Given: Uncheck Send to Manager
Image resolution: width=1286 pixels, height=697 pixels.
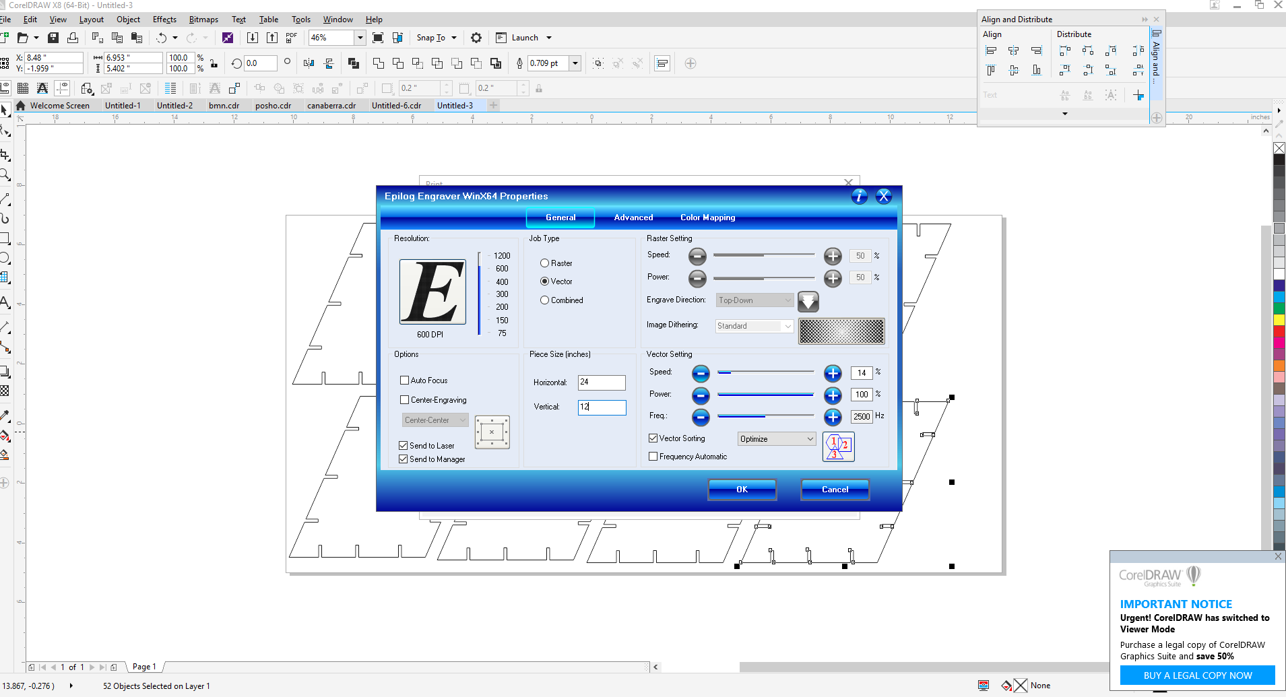Looking at the screenshot, I should [404, 459].
